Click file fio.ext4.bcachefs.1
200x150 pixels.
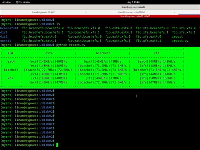coord(84,41)
